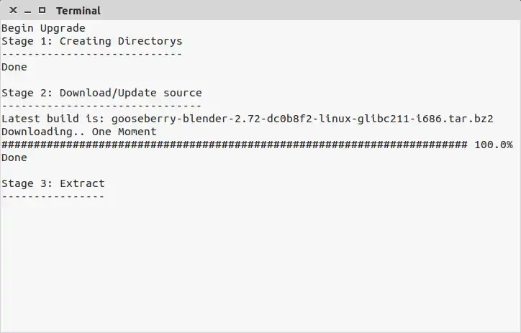The width and height of the screenshot is (521, 333).
Task: Click the dashed line under Stage 1
Action: tap(91, 54)
